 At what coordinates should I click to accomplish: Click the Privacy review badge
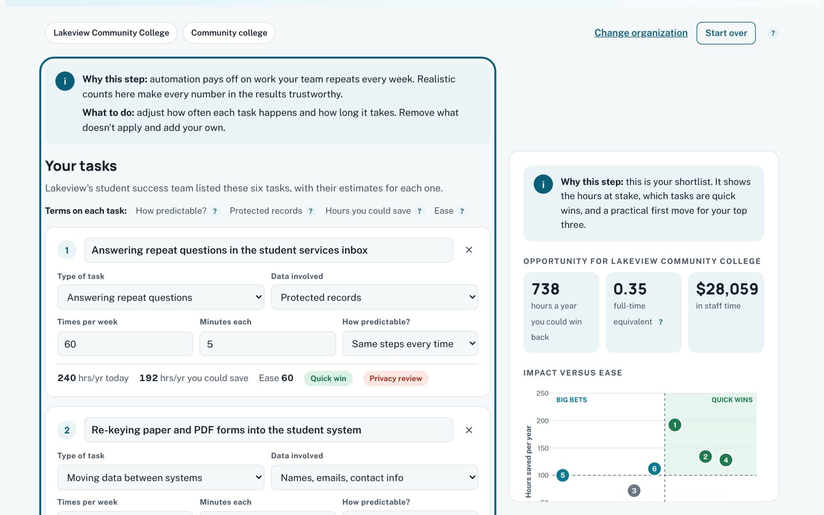click(x=396, y=379)
